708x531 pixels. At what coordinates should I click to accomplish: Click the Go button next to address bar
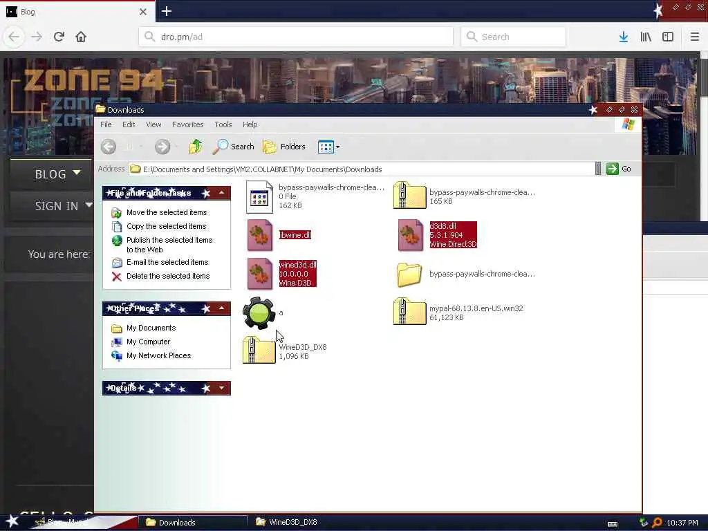[x=619, y=169]
